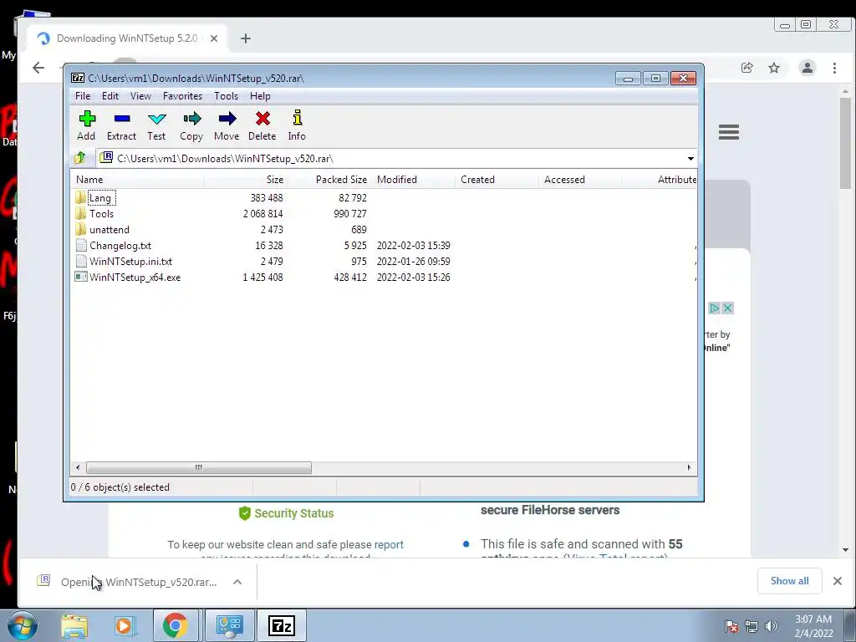Open Chrome three-dot menu
The height and width of the screenshot is (642, 856).
[835, 68]
